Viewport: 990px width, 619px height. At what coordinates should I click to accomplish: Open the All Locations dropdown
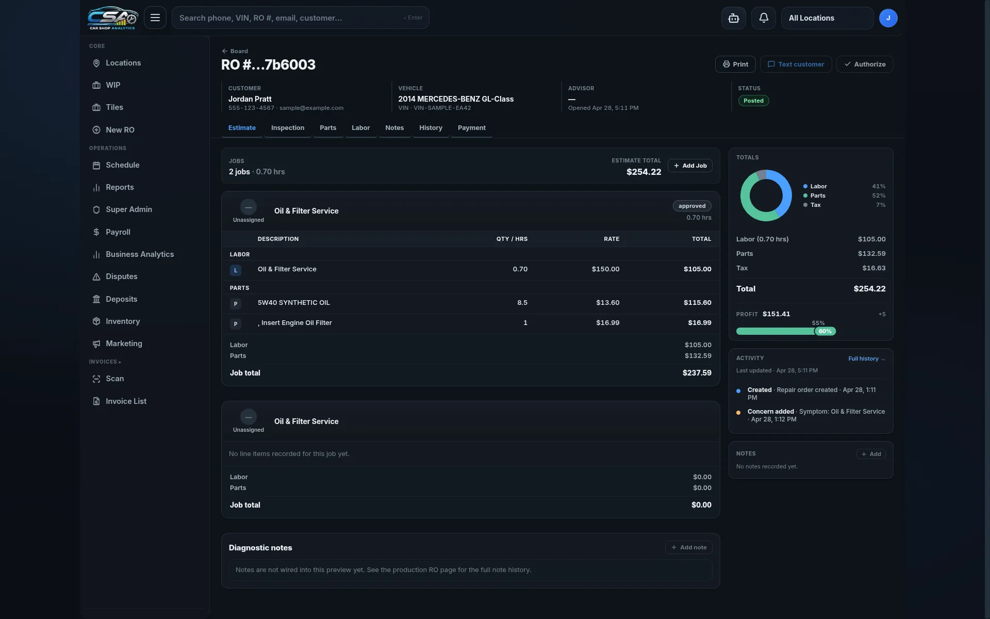(x=827, y=18)
